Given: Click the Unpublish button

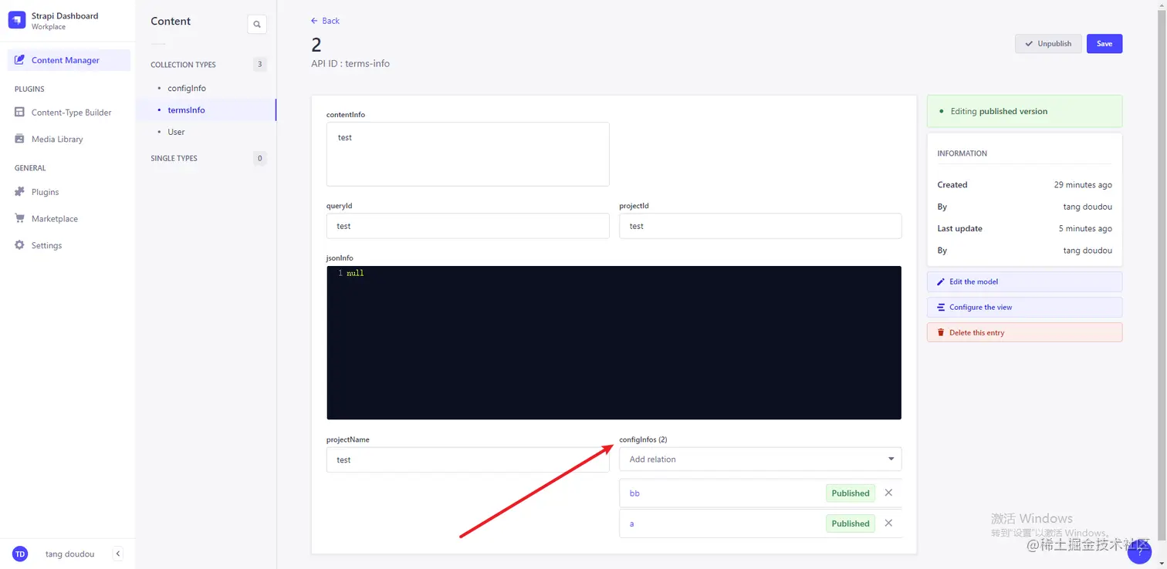Looking at the screenshot, I should coord(1048,44).
